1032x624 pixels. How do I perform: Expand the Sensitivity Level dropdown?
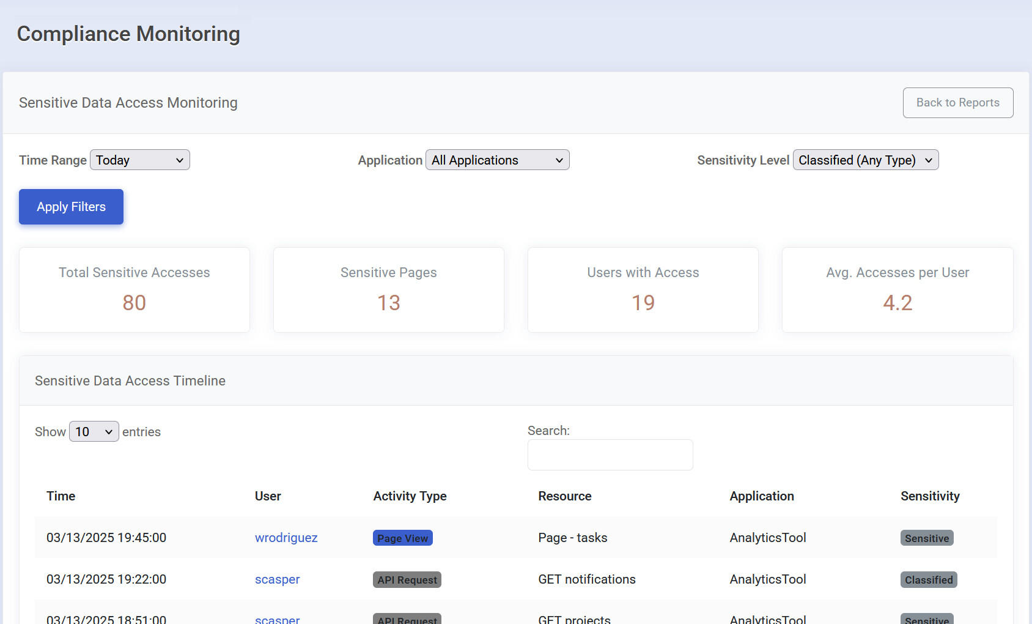[865, 160]
